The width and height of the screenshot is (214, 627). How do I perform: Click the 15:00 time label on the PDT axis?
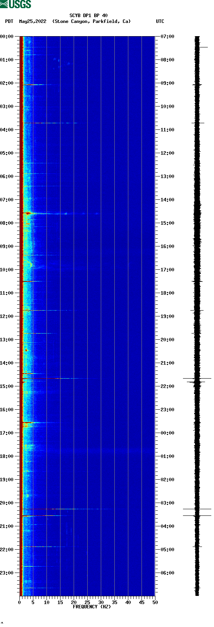(7, 386)
